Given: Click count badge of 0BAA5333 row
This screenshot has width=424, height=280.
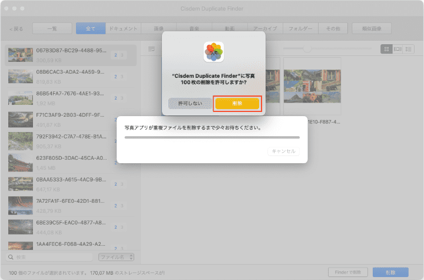Looking at the screenshot, I should 119,184.
